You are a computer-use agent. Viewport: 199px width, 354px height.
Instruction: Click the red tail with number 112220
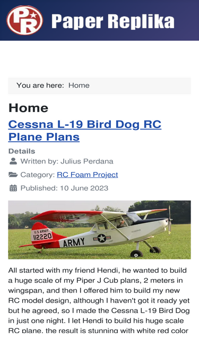(45, 235)
